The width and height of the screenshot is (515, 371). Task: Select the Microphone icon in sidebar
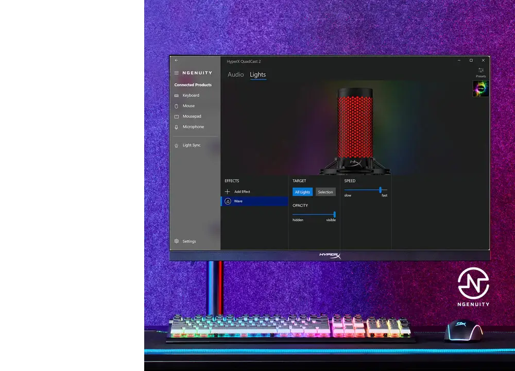pos(176,127)
